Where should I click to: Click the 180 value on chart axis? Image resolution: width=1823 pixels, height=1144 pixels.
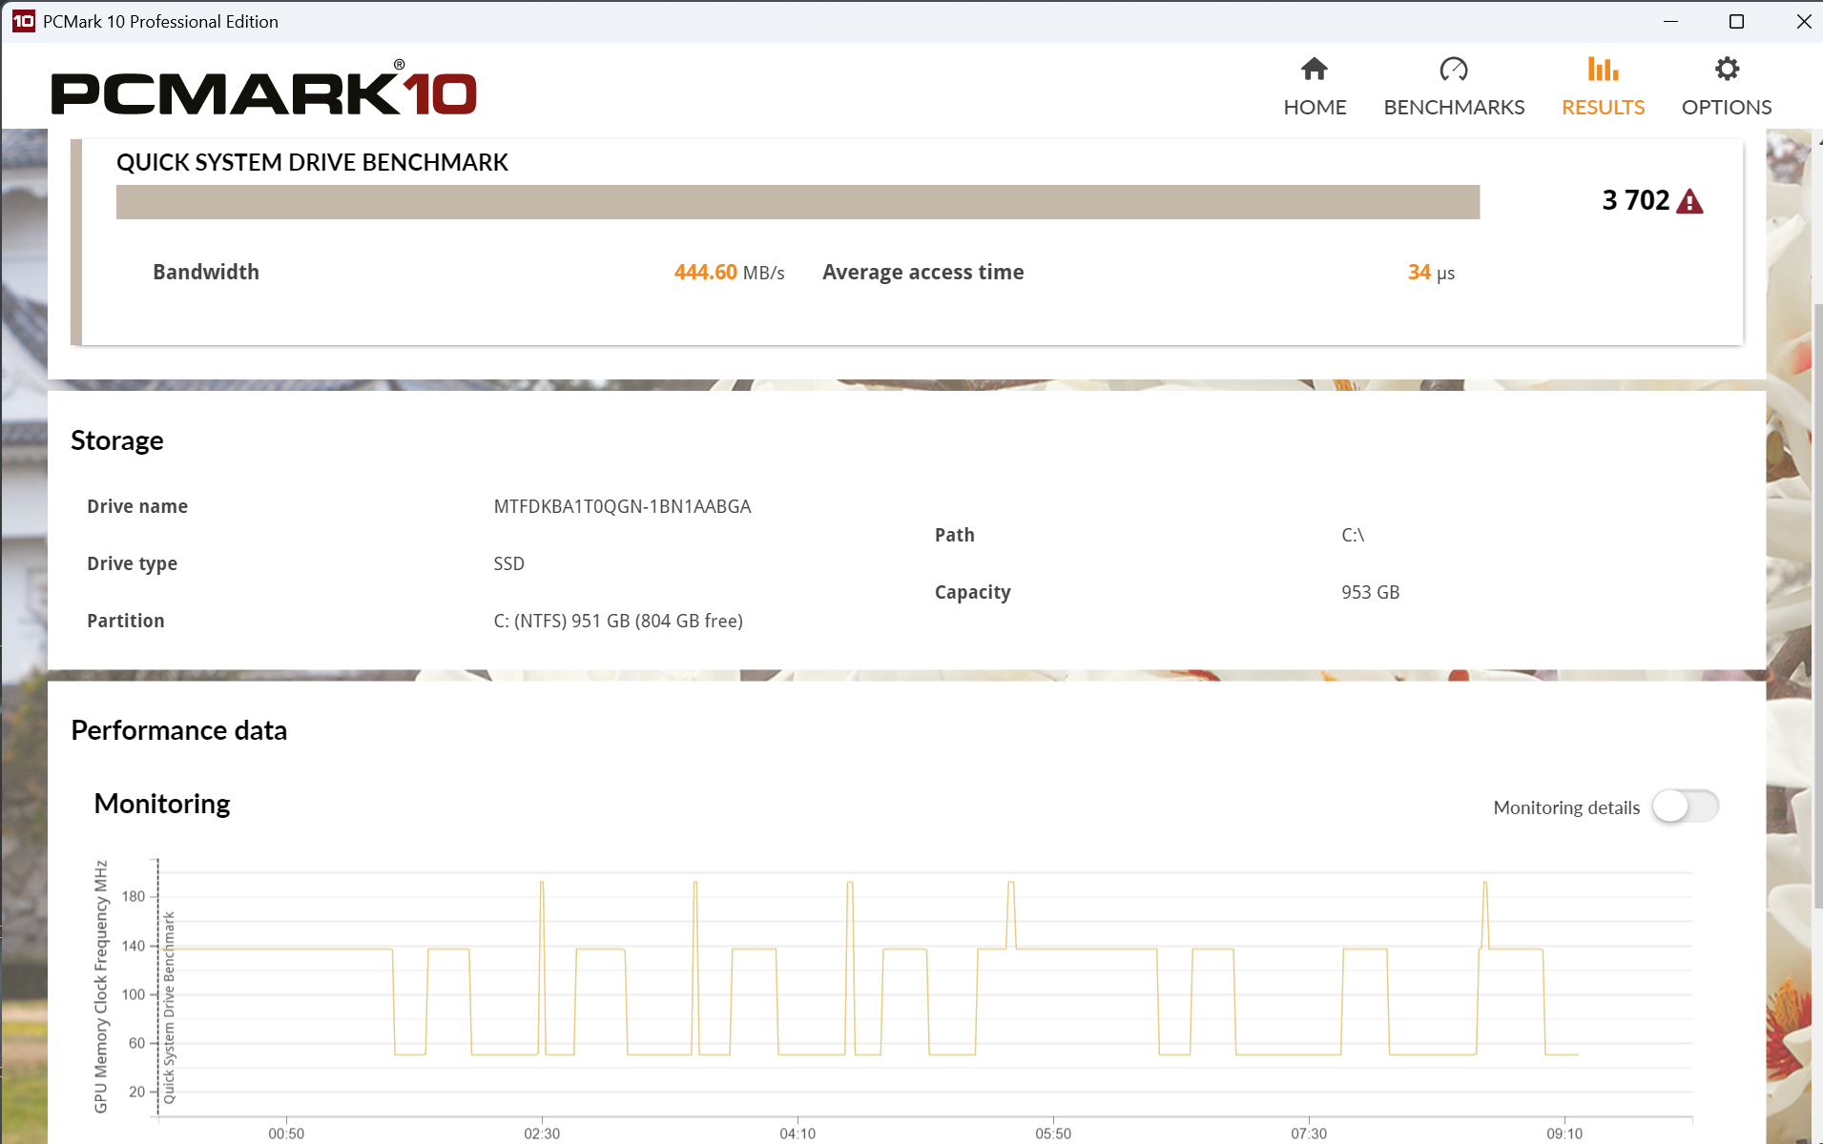(x=134, y=896)
